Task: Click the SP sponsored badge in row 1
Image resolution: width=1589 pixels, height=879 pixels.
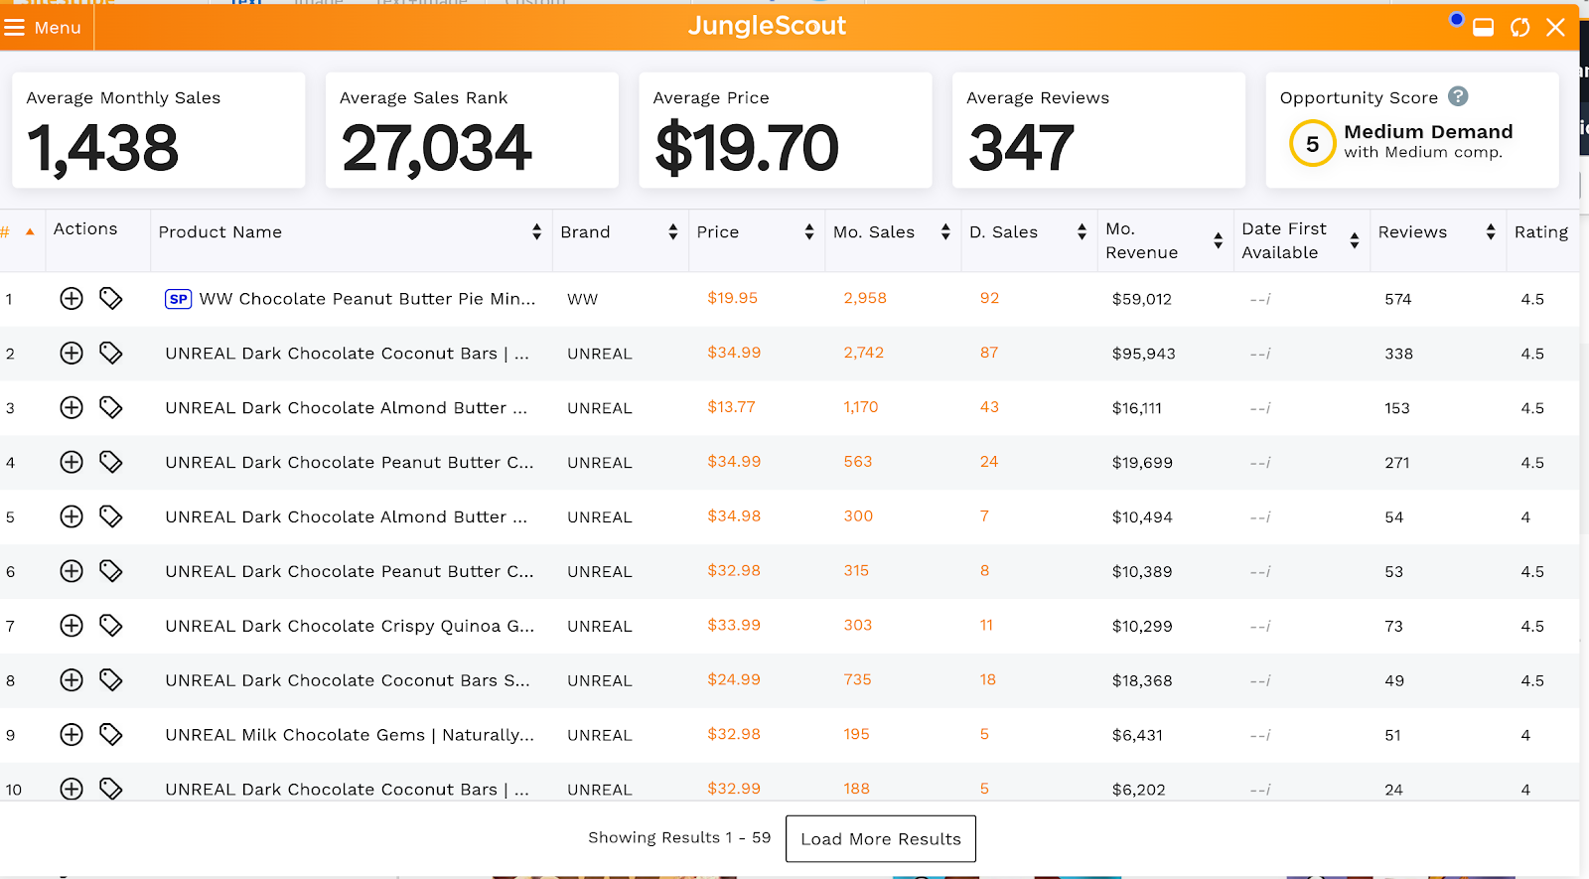Action: click(178, 299)
